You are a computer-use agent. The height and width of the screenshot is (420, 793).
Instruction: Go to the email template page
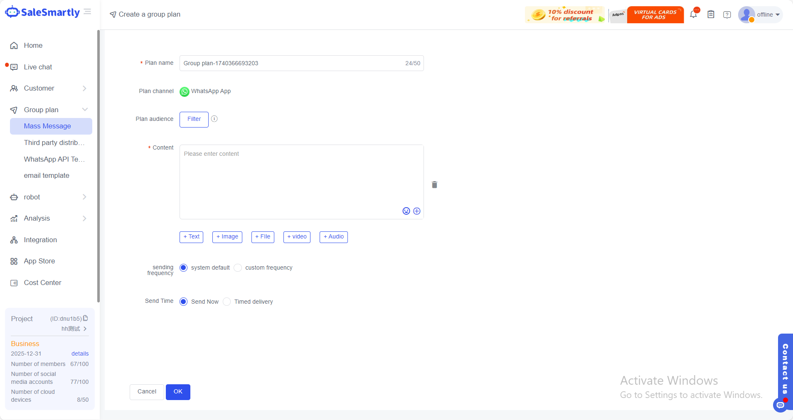(x=47, y=176)
